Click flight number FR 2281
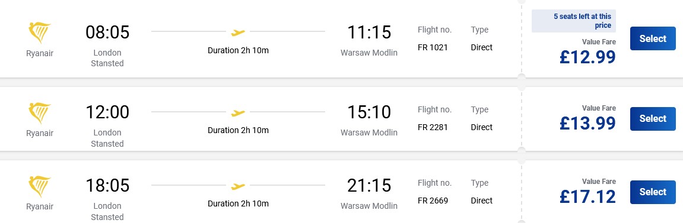Image resolution: width=683 pixels, height=223 pixels. pyautogui.click(x=433, y=128)
